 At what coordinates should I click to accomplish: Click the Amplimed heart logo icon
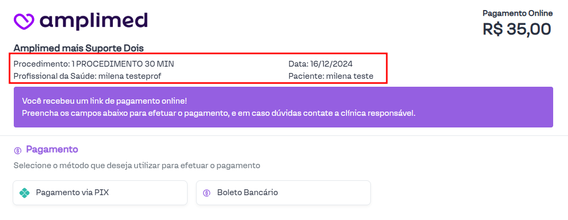24,21
